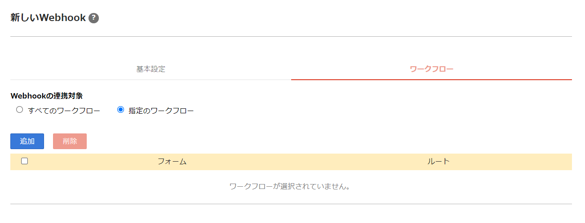Click the divider line under the page title
The image size is (585, 223).
(x=291, y=36)
